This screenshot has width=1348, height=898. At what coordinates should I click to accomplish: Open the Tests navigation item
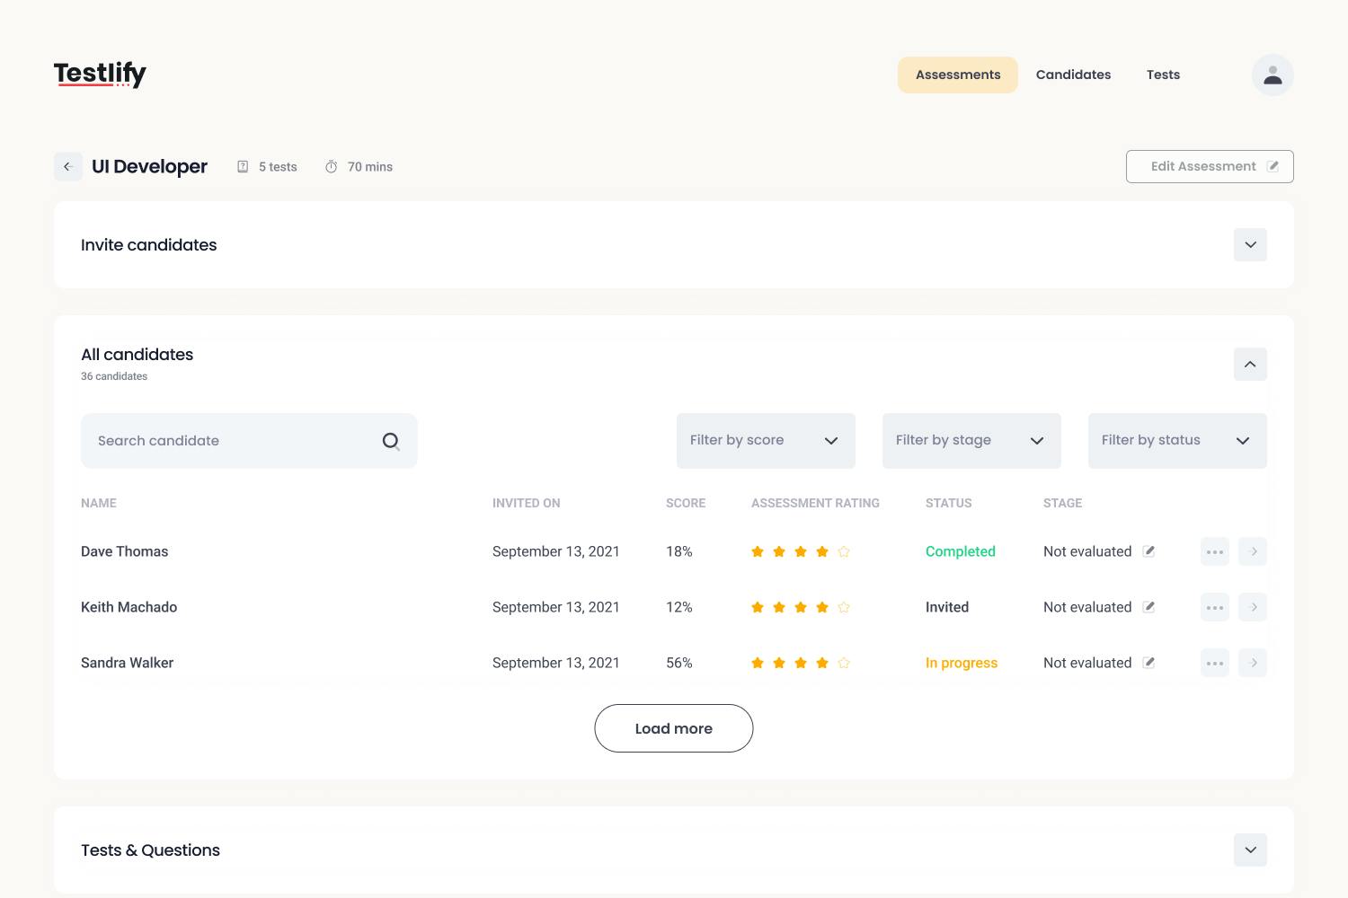[x=1163, y=75]
